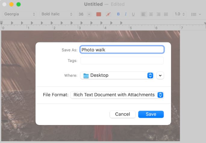Screen dimensions: 206x143
Task: Open the Bold Italic typeface dropdown
Action: (x=57, y=14)
